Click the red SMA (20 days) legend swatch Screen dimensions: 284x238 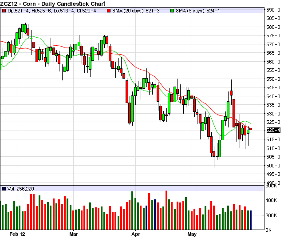[109, 11]
